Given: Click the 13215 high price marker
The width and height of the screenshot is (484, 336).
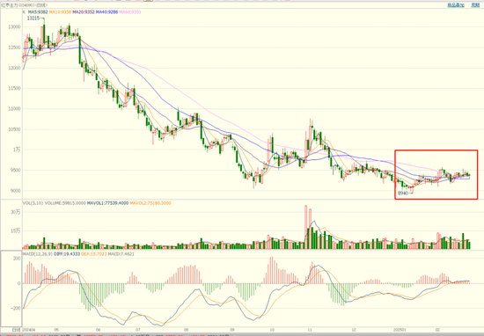Looking at the screenshot, I should tap(33, 18).
